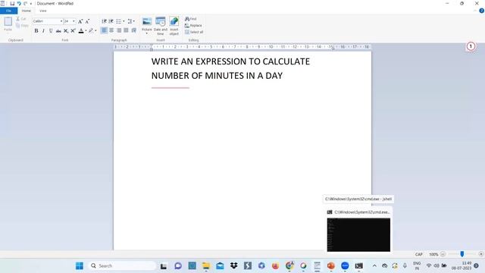Click the Cut command

tap(21, 19)
